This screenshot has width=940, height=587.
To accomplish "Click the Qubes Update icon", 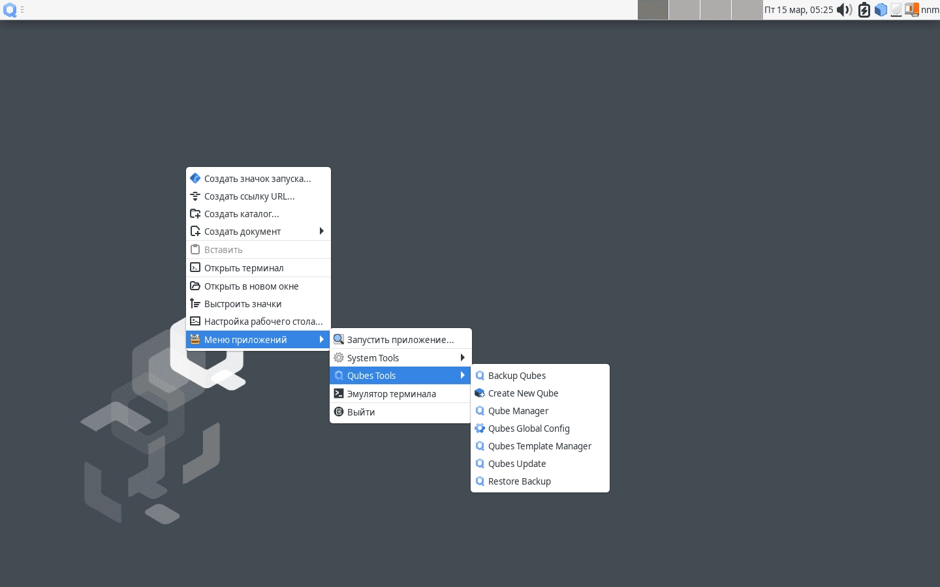I will coord(480,464).
